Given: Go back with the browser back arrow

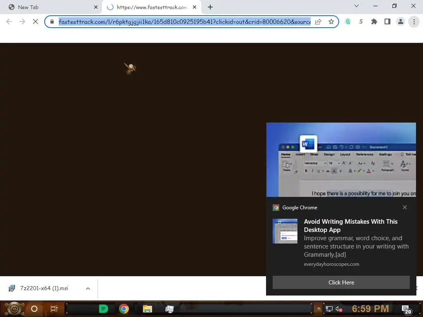Looking at the screenshot, I should (9, 21).
